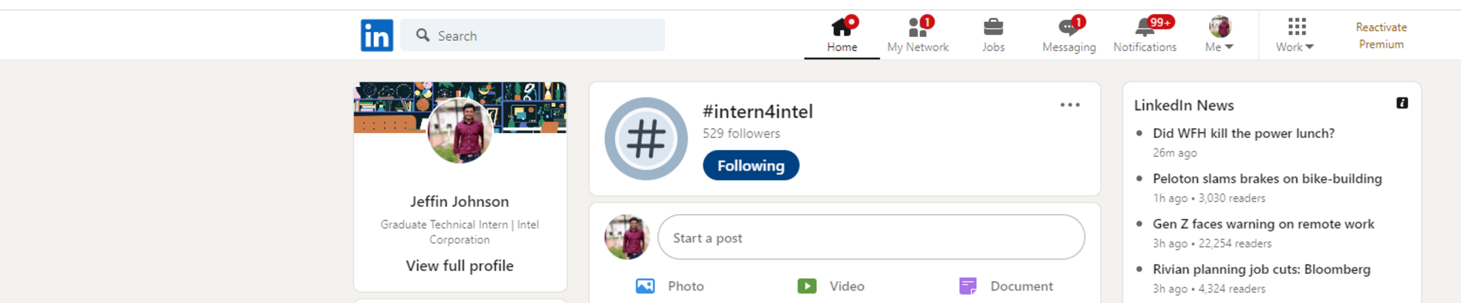Open the #intern4intel three-dot options menu
The width and height of the screenshot is (1461, 303).
click(1069, 105)
